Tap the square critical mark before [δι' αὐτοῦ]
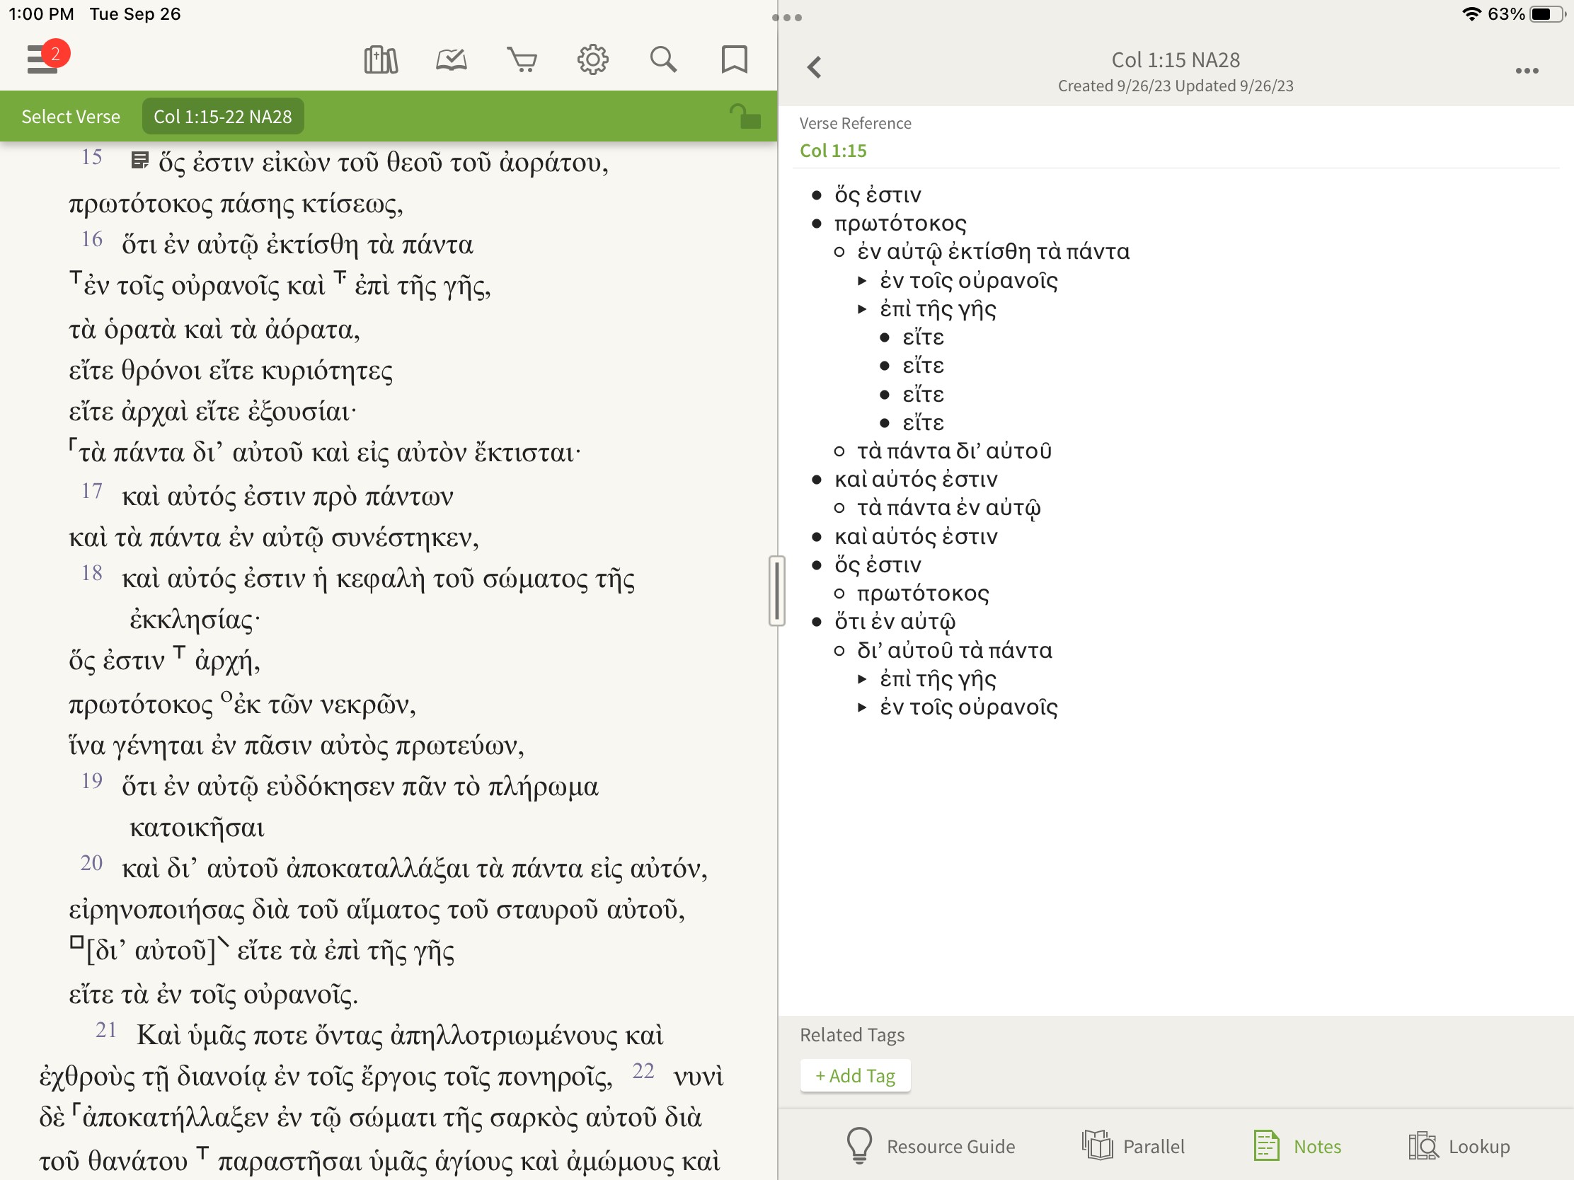This screenshot has height=1180, width=1574. coord(77,942)
